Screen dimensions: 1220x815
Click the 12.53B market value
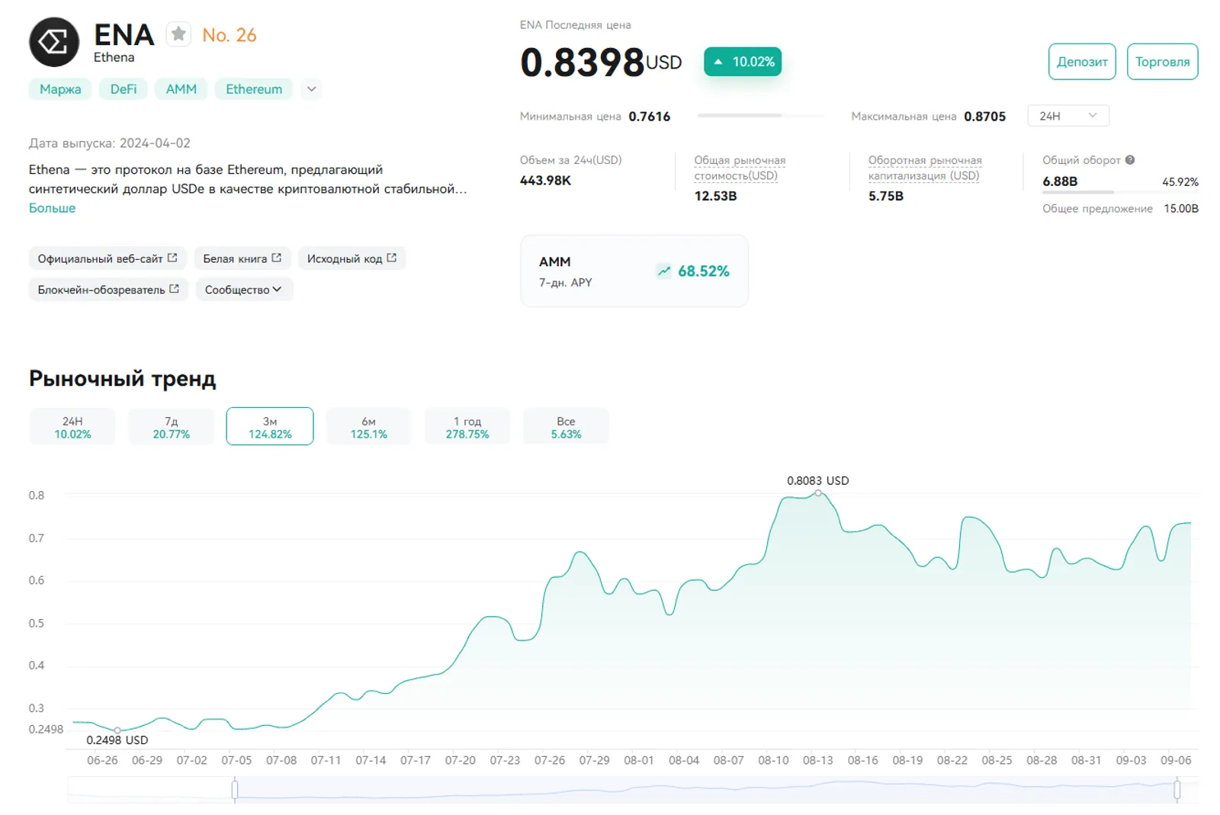715,196
